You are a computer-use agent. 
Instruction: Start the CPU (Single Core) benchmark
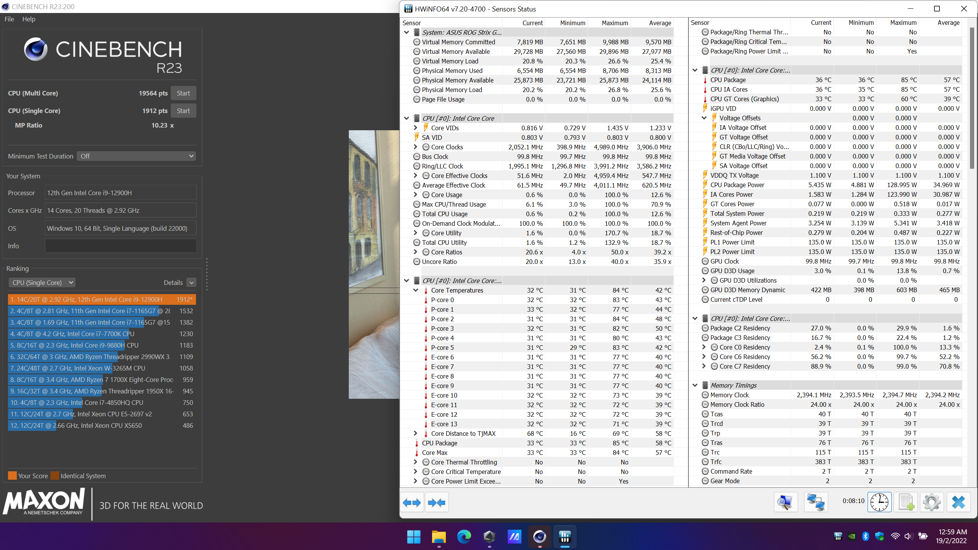pyautogui.click(x=183, y=111)
